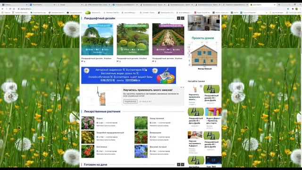Screen dimensions: 302x170
Task: Show next Готовим на даче carousel slide
Action: coord(183,165)
